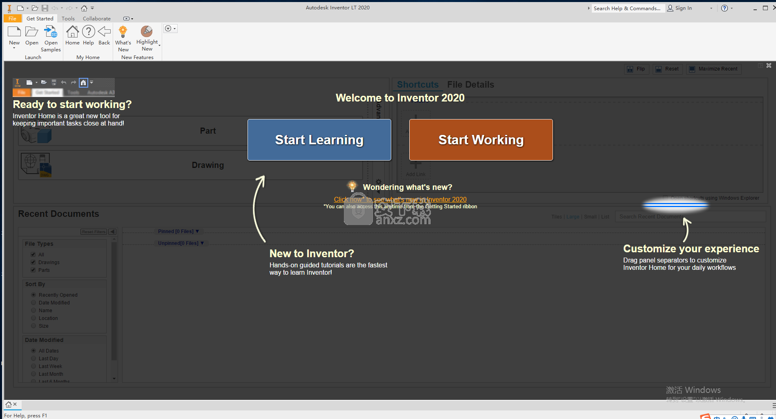Screen dimensions: 776x419
Task: Open Samples from the Launch panel
Action: coord(51,39)
